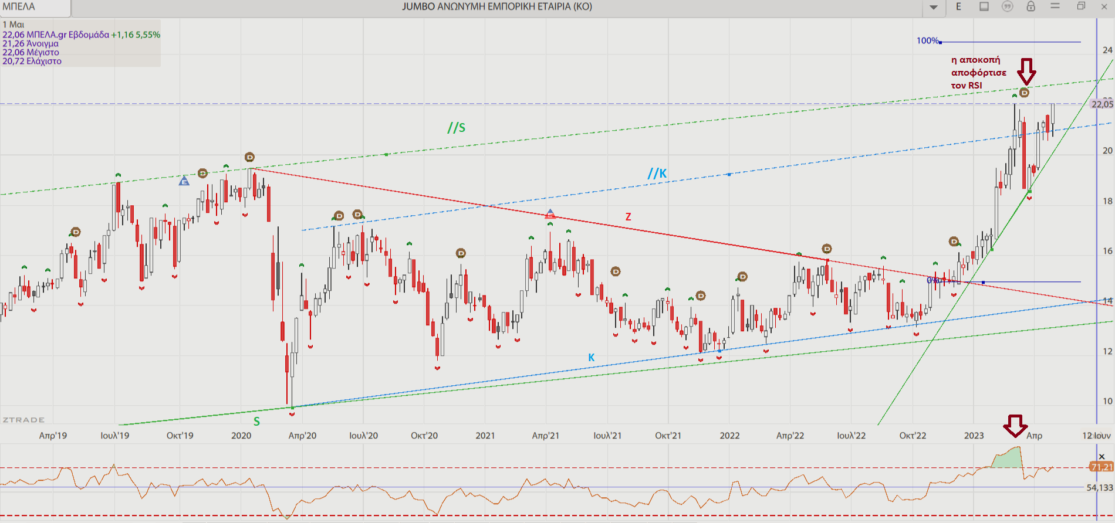The width and height of the screenshot is (1115, 523).
Task: Select the green shaded RSI overbought area
Action: pyautogui.click(x=1008, y=459)
